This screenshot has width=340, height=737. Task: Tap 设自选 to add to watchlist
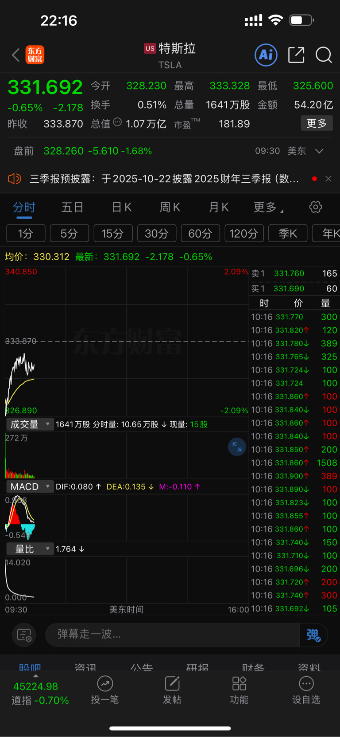tap(306, 690)
